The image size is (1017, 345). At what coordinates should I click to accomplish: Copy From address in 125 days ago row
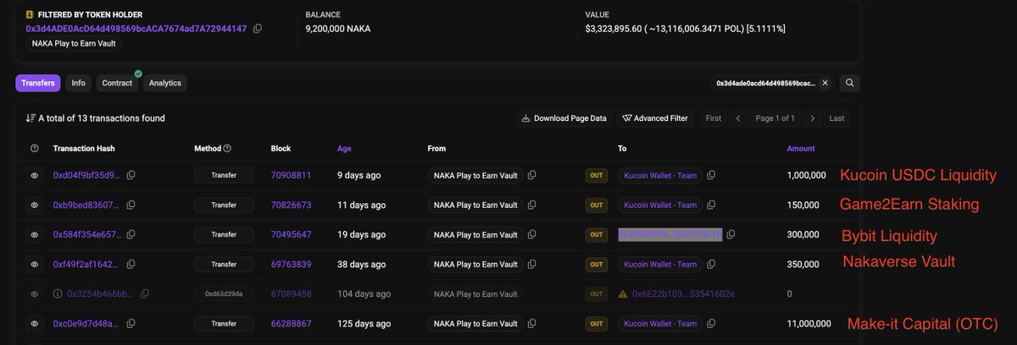click(x=531, y=323)
